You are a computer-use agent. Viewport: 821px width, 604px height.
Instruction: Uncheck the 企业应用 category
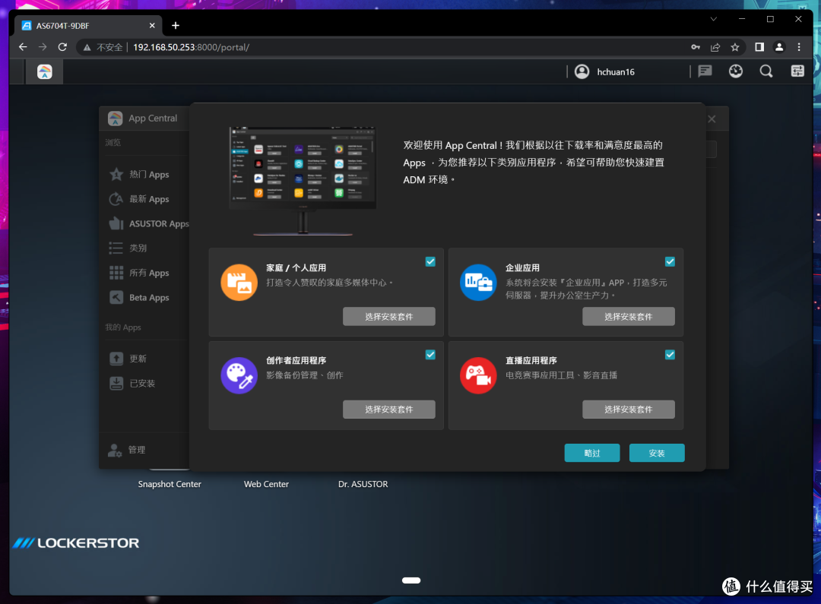670,261
